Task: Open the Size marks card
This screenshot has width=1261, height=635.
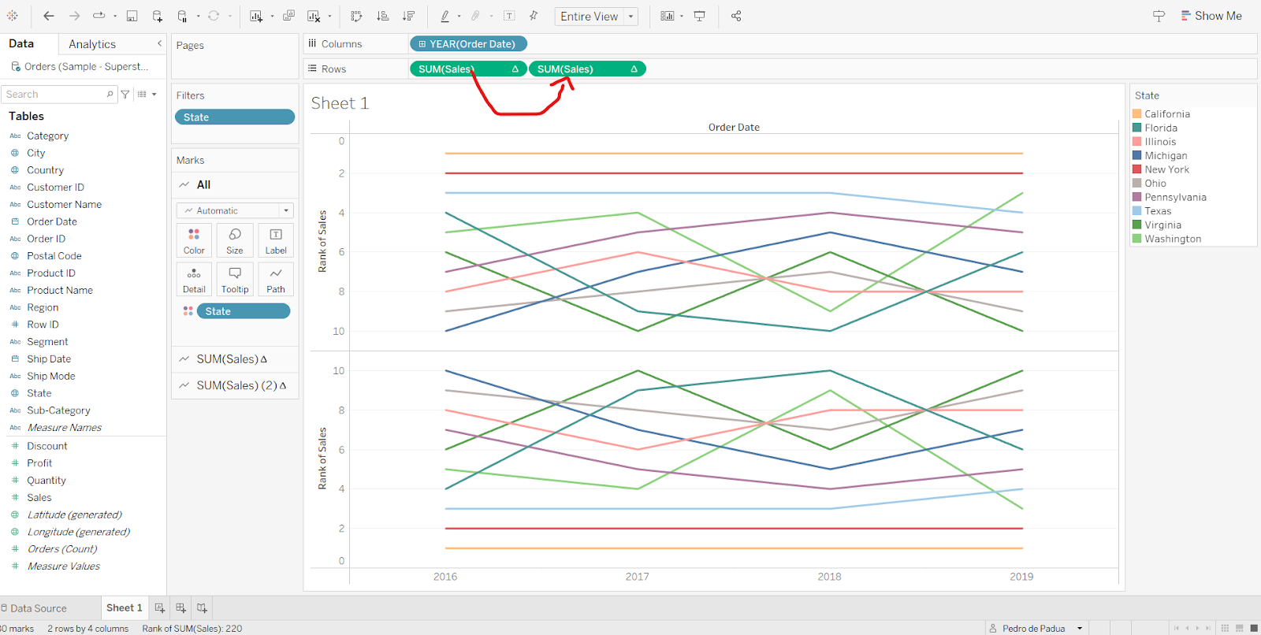Action: 235,240
